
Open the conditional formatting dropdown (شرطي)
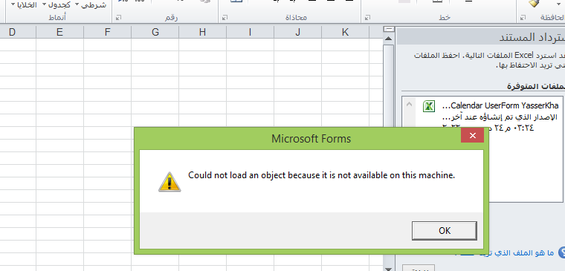pyautogui.click(x=91, y=5)
